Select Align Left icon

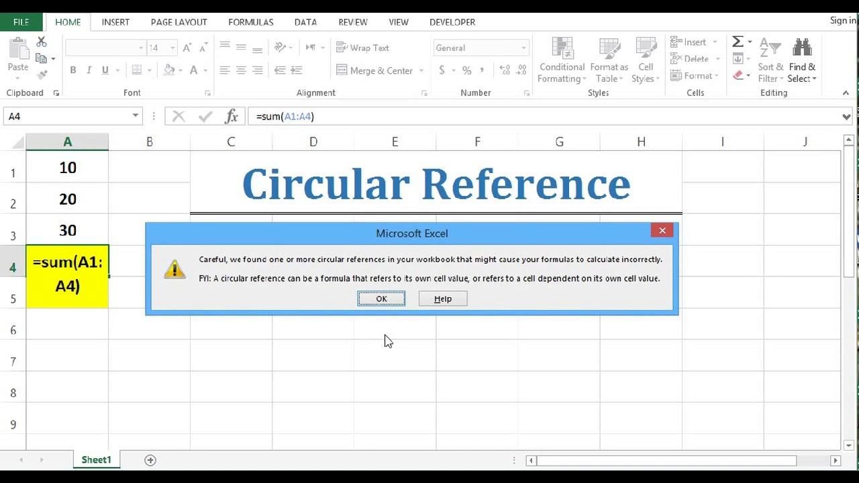[225, 70]
